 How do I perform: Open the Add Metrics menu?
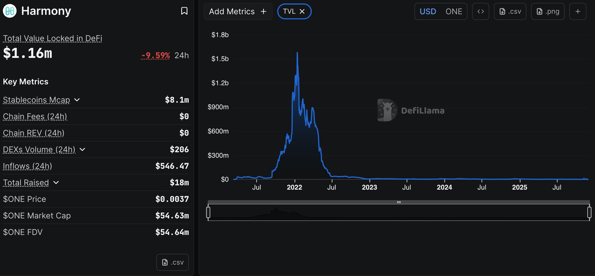click(238, 12)
